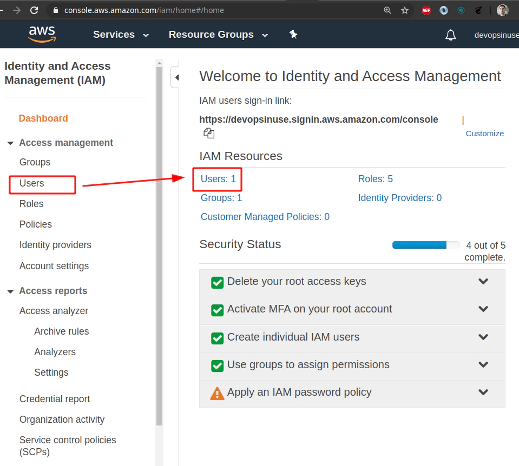
Task: Click the green check beside Use groups
Action: (x=217, y=365)
